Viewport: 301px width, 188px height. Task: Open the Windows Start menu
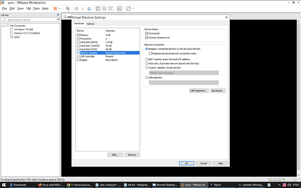[3, 185]
